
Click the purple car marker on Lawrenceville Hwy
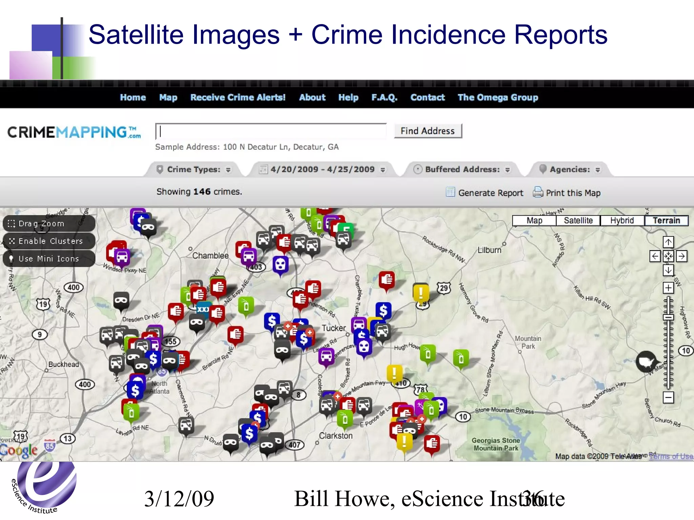click(x=326, y=357)
